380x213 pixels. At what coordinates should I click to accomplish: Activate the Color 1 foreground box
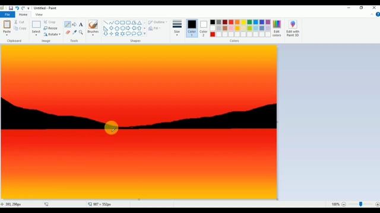(x=192, y=28)
